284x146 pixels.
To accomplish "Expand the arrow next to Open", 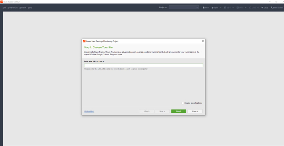I will pos(220,7).
